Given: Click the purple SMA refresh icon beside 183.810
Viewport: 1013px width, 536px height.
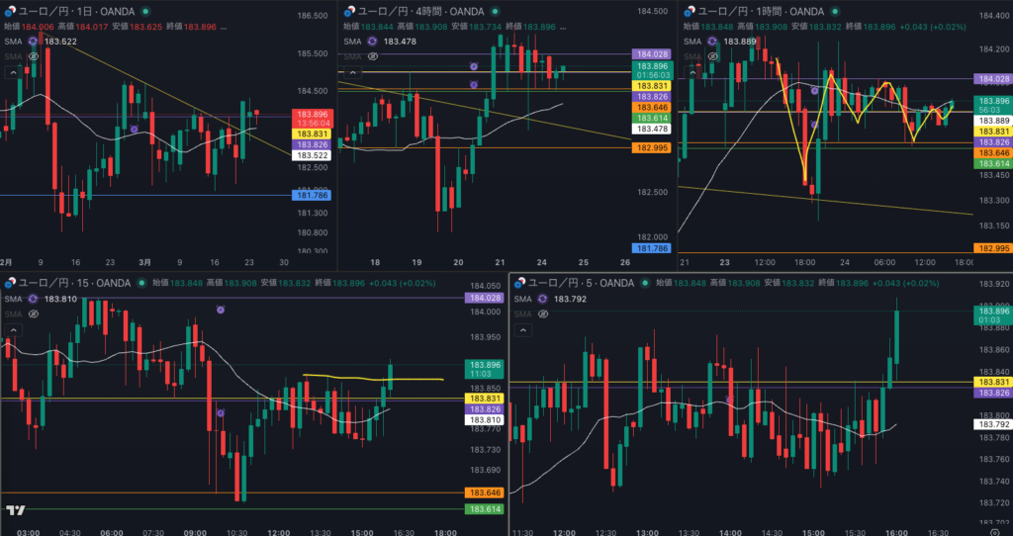Looking at the screenshot, I should click(x=33, y=299).
